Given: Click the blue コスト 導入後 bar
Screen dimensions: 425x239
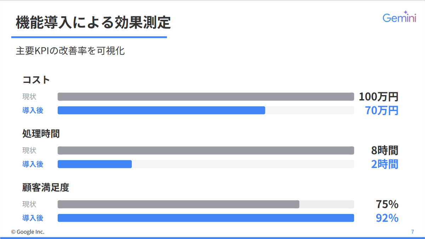Looking at the screenshot, I should tap(161, 110).
